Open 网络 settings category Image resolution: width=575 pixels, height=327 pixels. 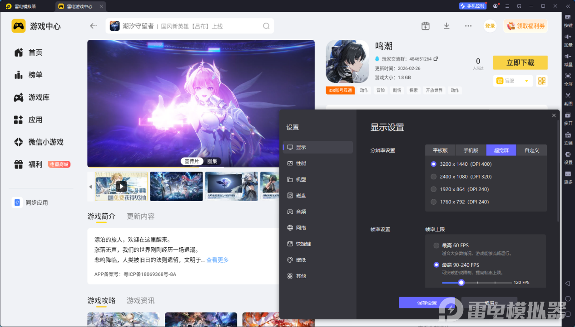pos(318,228)
